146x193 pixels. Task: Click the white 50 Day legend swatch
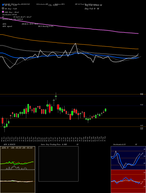coord(3,8)
